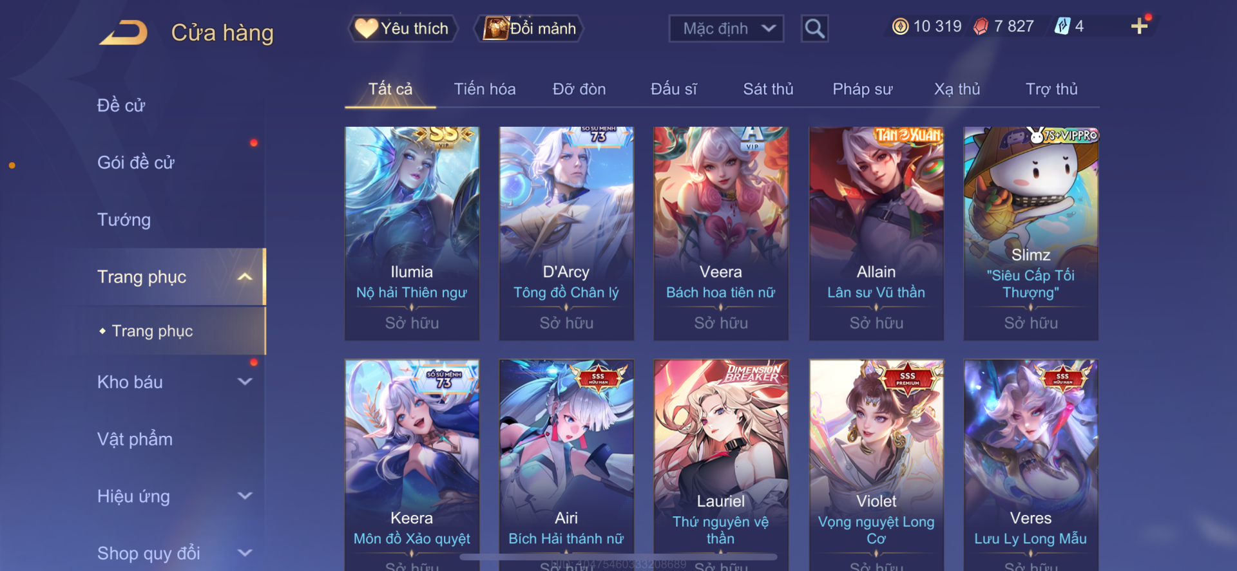This screenshot has height=571, width=1237.
Task: Select the Tiến hóa filter tab
Action: coord(484,89)
